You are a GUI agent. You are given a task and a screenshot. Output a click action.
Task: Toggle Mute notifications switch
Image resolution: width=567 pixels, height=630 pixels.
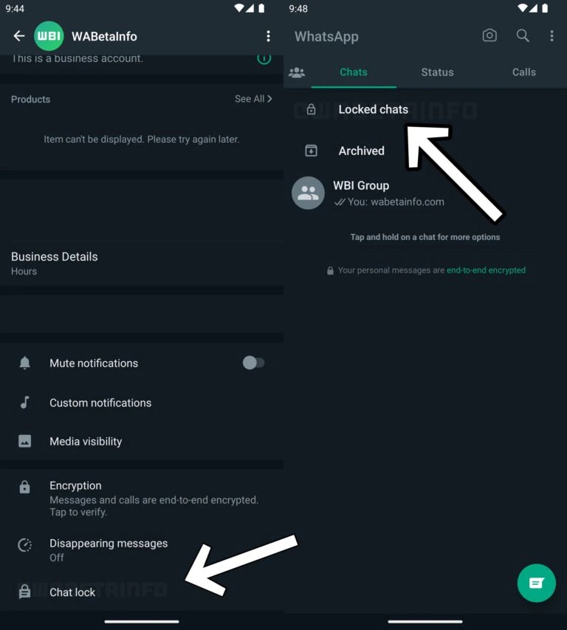pos(253,363)
